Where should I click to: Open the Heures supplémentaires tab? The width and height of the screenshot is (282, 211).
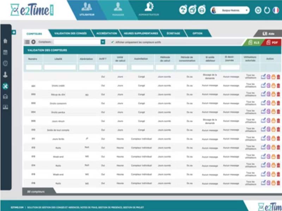click(x=141, y=33)
